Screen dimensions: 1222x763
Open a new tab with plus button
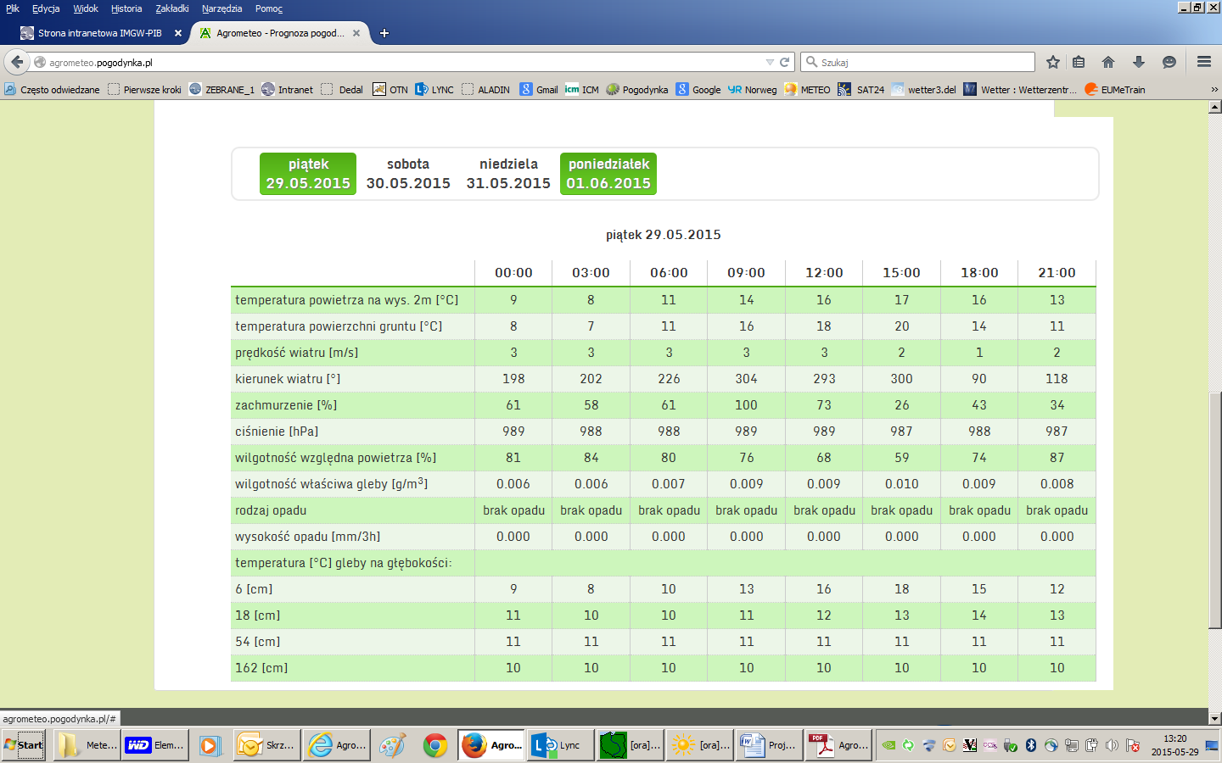[x=384, y=33]
